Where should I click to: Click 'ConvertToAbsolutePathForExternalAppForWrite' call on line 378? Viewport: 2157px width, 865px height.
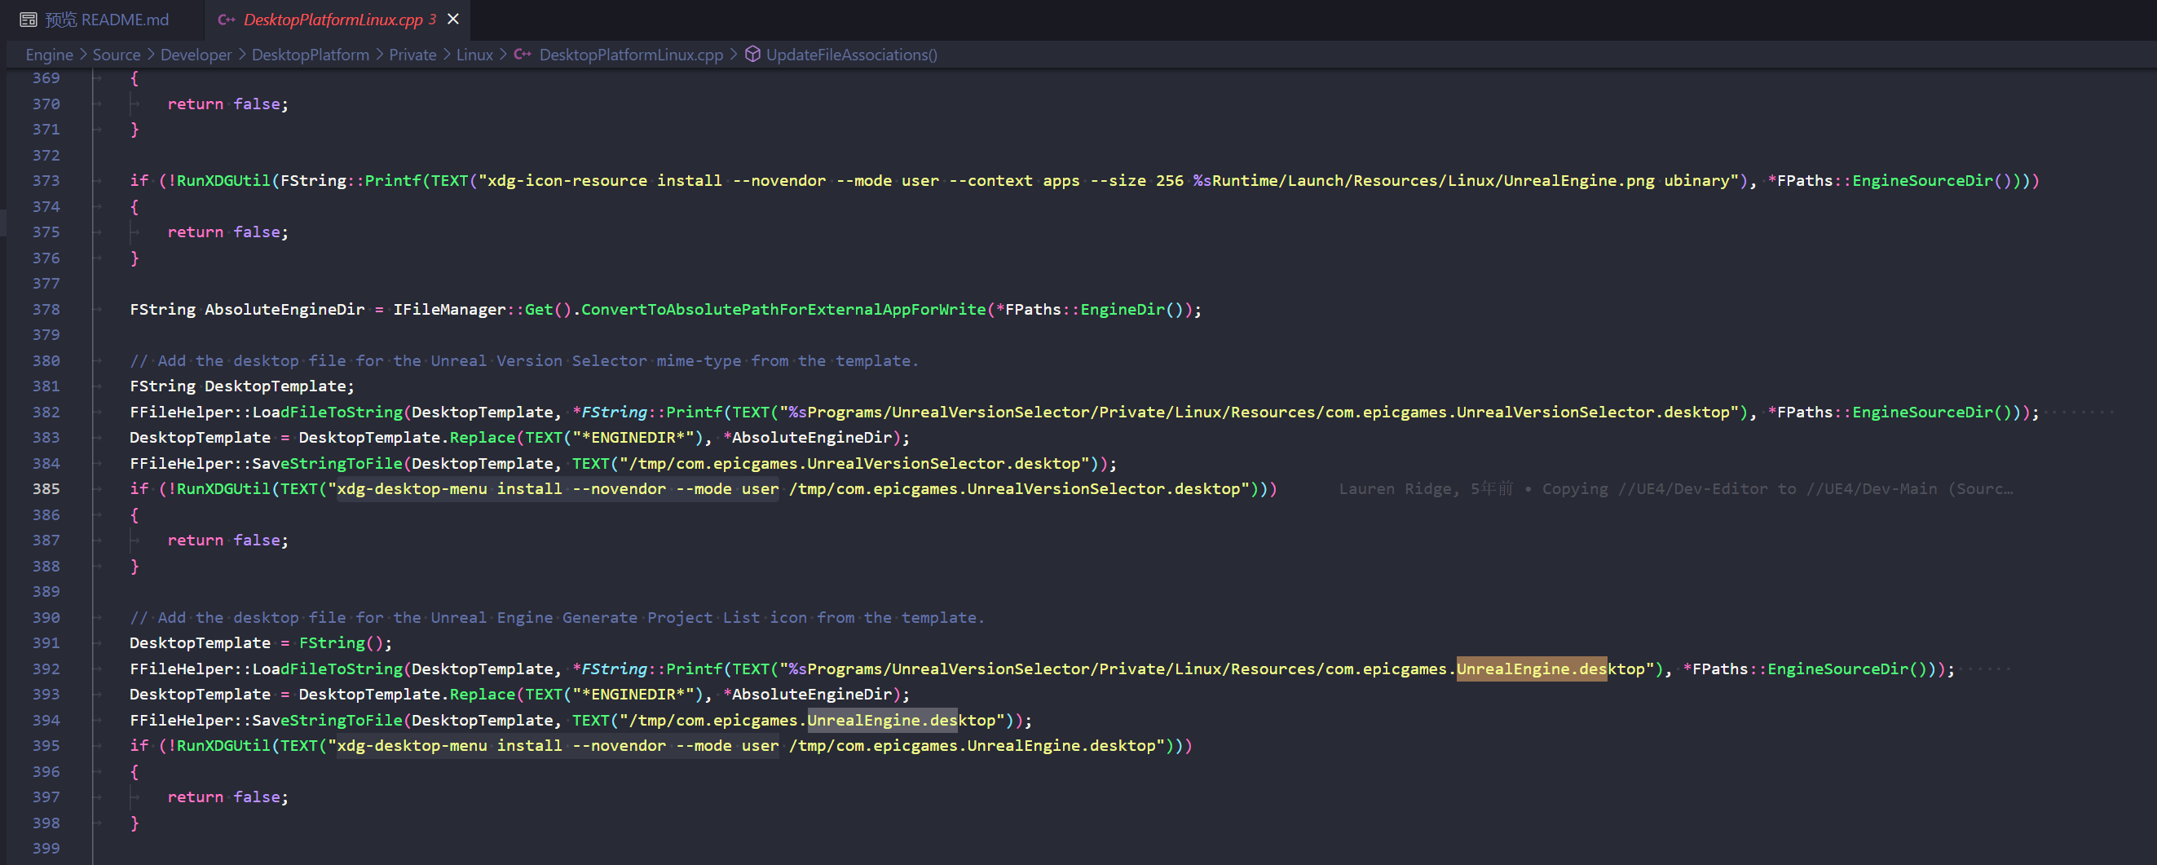click(x=783, y=309)
